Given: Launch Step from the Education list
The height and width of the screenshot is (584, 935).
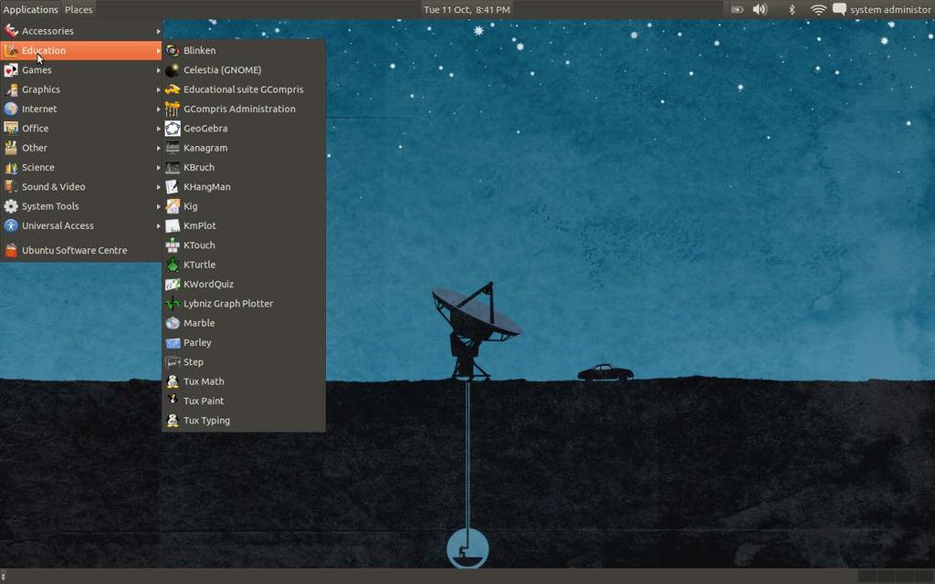Looking at the screenshot, I should tap(244, 362).
